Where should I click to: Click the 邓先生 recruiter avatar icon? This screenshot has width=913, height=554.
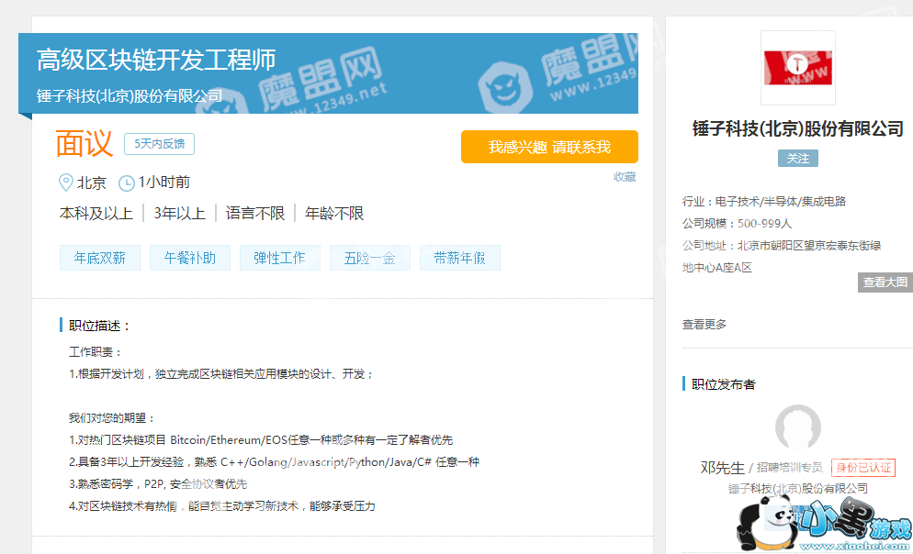point(797,427)
